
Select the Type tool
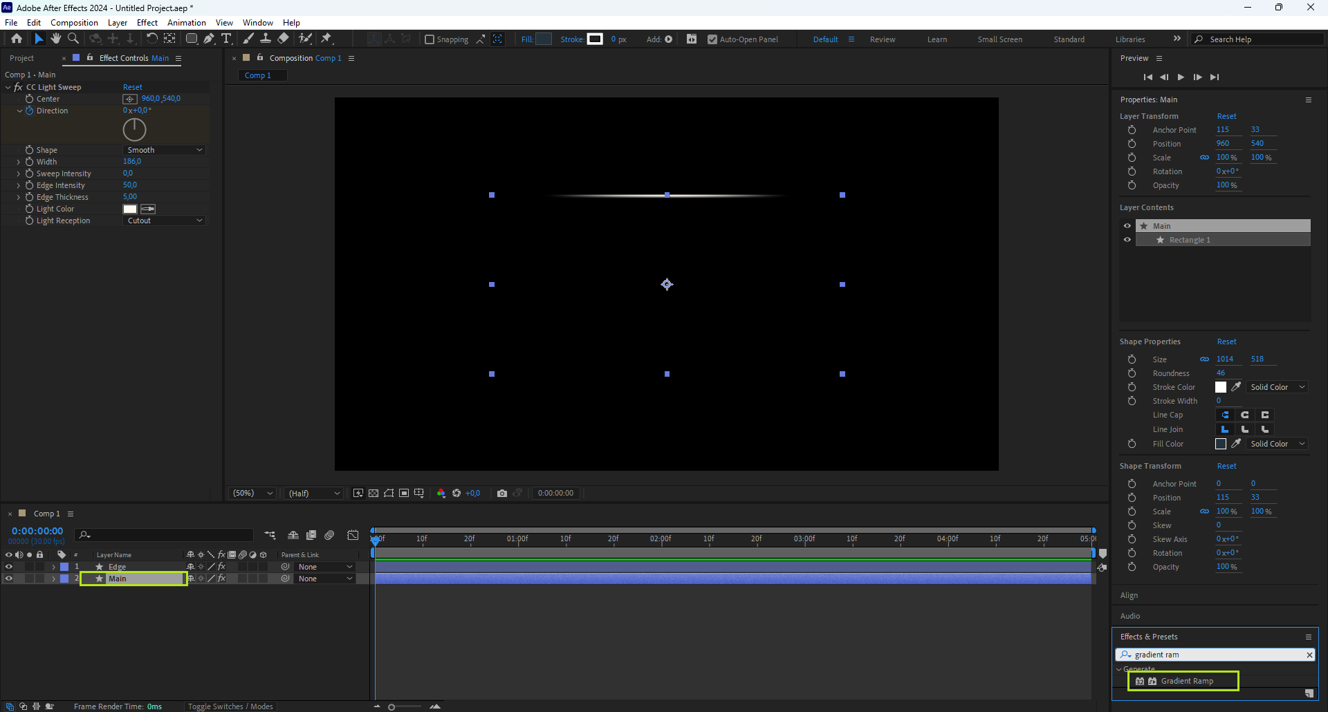226,39
